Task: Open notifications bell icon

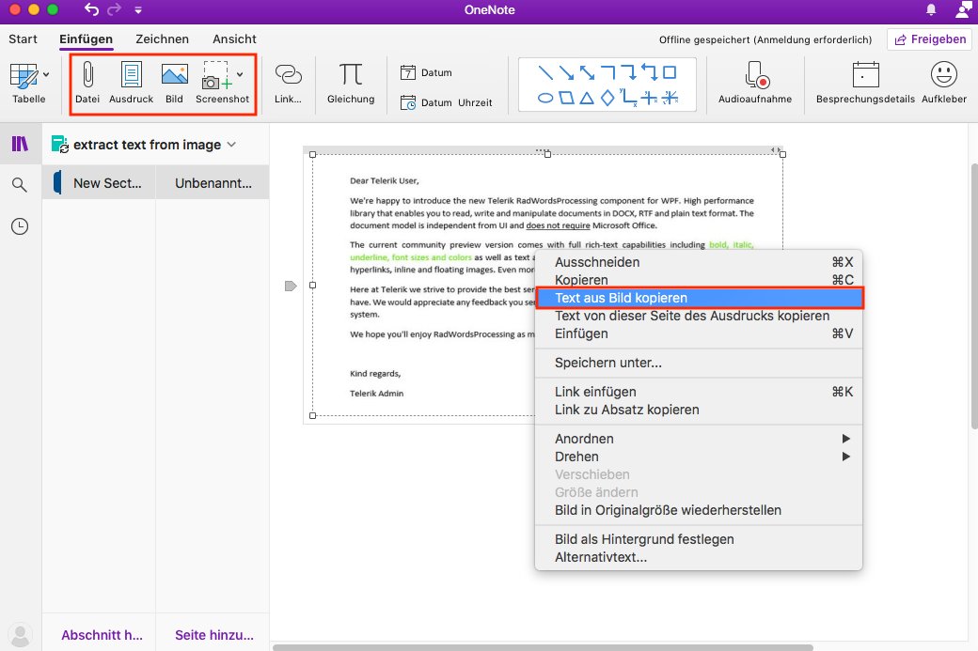Action: coord(931,9)
